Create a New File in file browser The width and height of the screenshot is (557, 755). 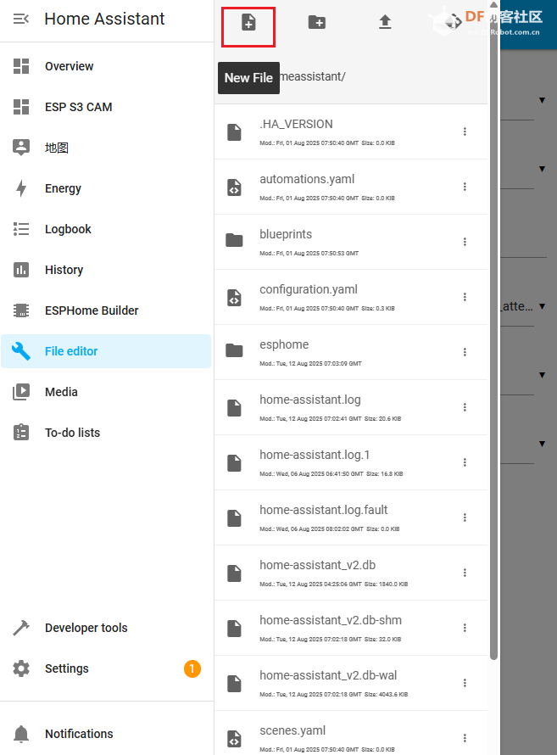[x=248, y=22]
